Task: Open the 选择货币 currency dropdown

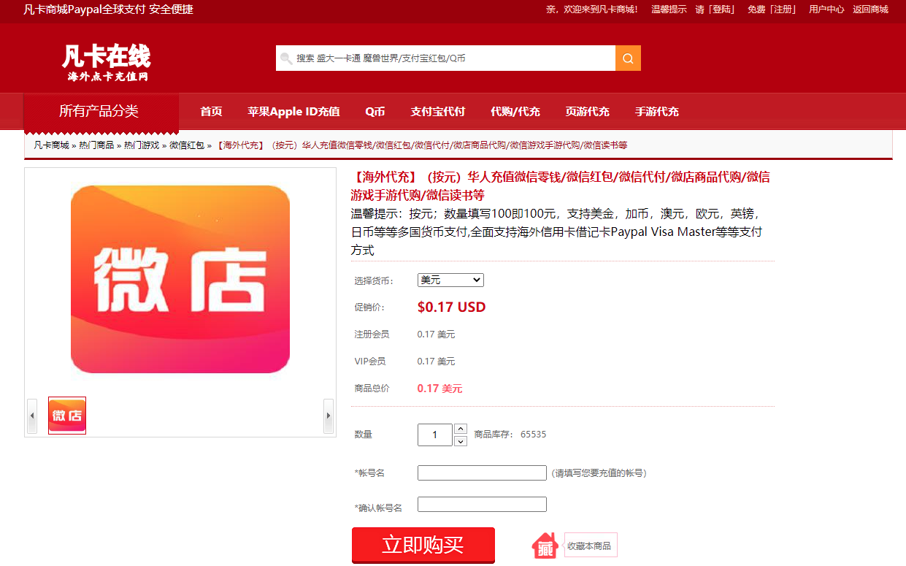Action: pos(450,280)
